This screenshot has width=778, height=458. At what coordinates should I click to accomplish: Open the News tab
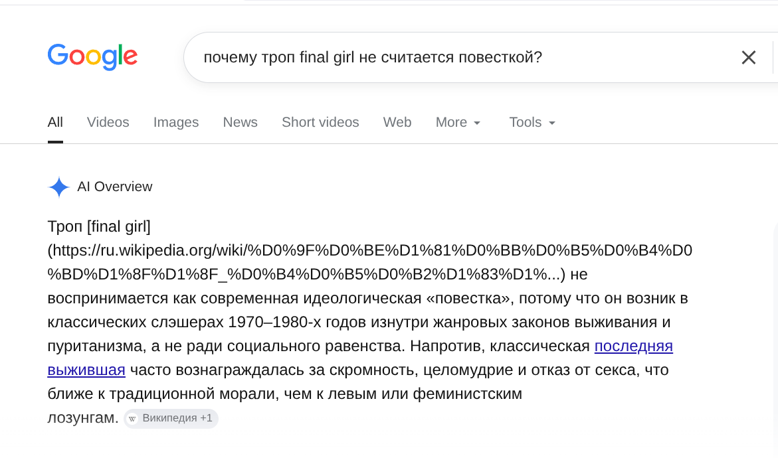click(240, 122)
